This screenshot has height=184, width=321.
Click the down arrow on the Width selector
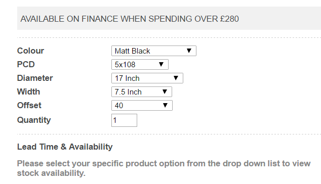point(165,91)
